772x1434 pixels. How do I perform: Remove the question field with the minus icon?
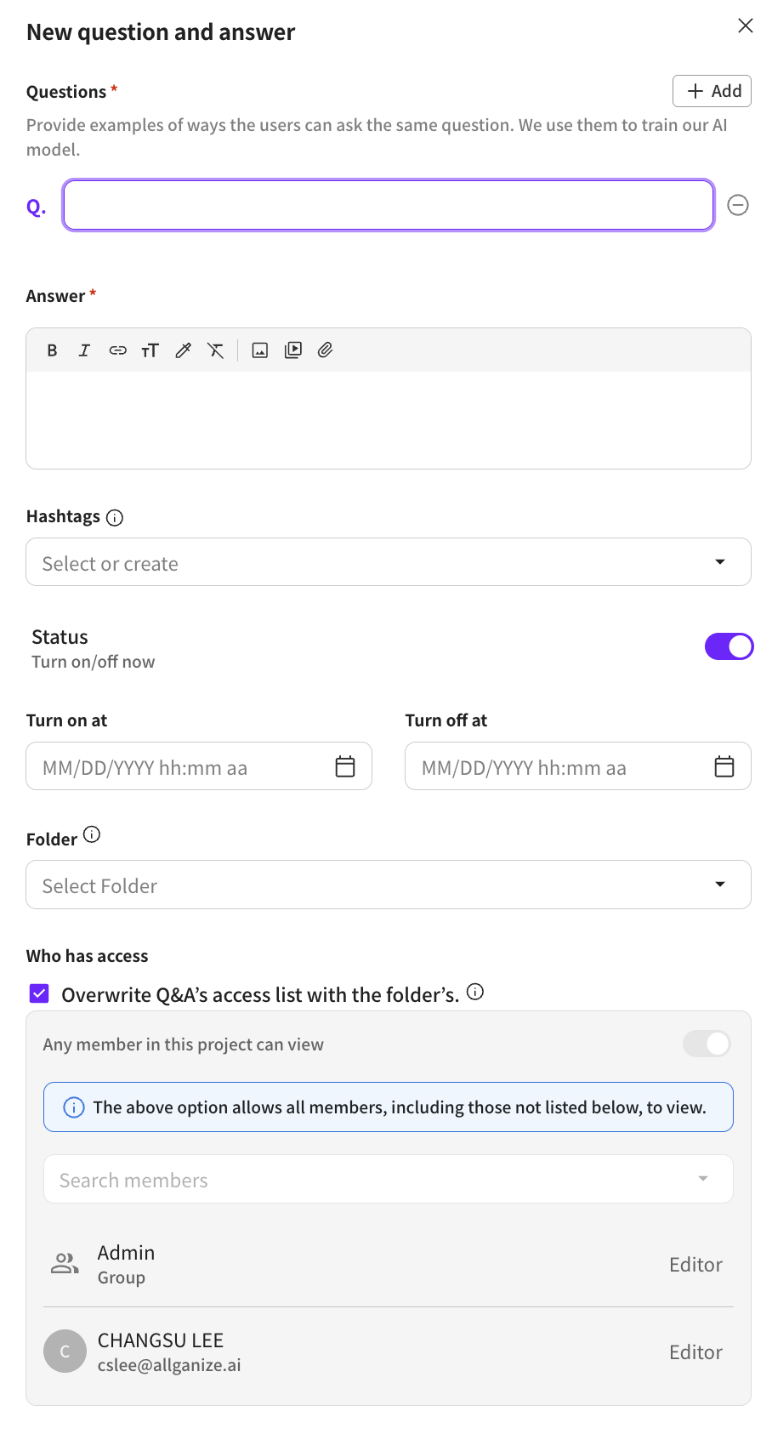(x=738, y=205)
